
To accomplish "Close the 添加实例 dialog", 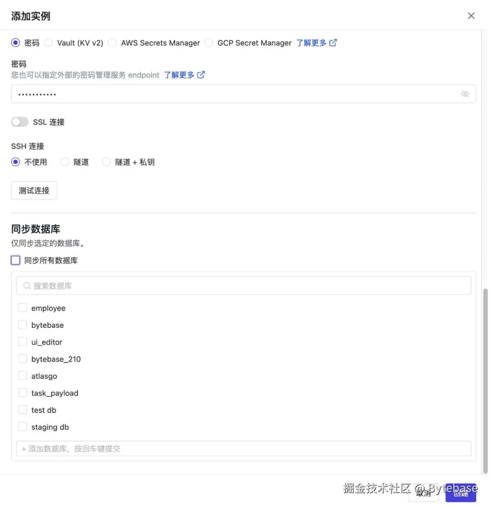I will click(x=471, y=16).
